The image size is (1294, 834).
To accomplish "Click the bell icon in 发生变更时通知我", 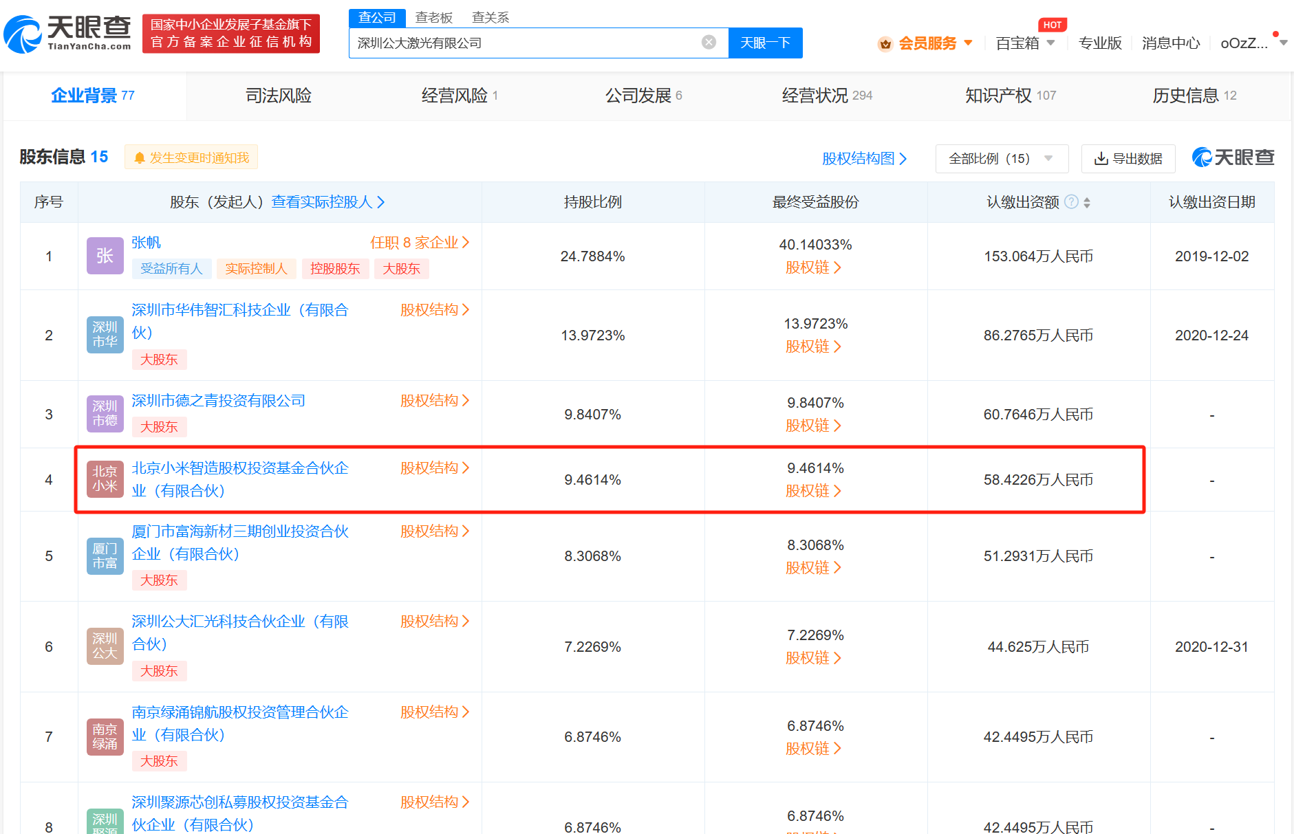I will point(140,158).
